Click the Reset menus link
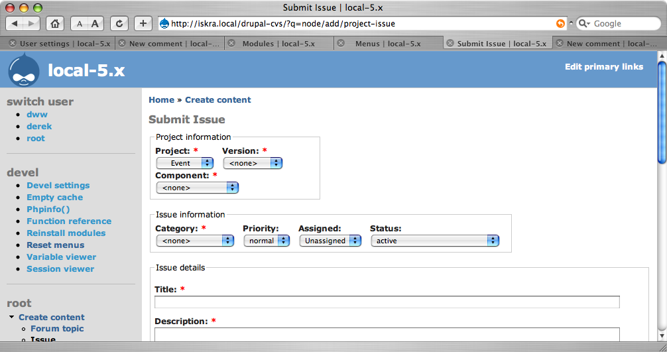667x352 pixels. 55,245
